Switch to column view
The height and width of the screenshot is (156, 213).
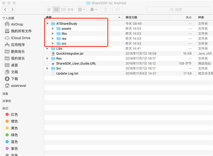[63, 10]
